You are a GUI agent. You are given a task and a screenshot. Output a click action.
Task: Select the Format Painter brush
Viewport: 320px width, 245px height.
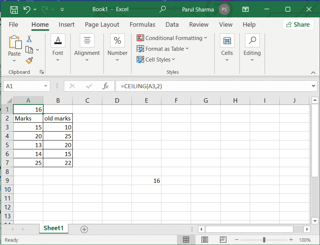click(30, 60)
